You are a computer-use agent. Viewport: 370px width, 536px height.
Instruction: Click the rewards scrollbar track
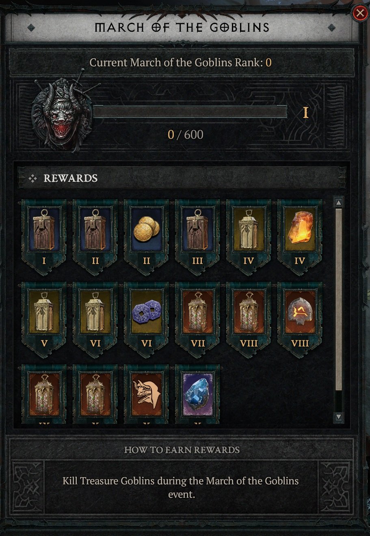tap(338, 309)
